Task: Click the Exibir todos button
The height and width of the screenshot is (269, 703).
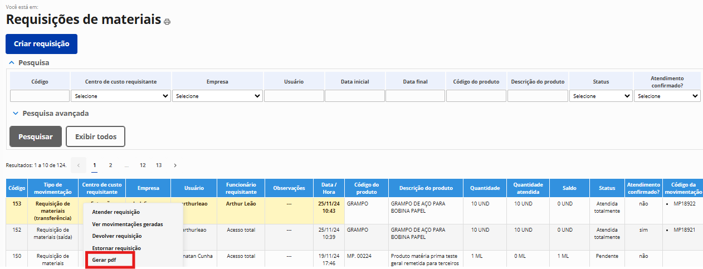Action: pyautogui.click(x=95, y=136)
